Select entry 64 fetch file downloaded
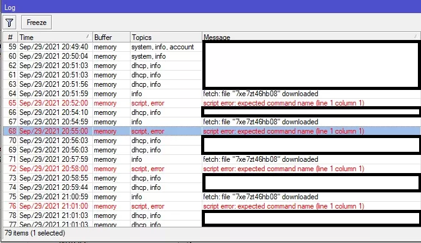421x243 pixels. pyautogui.click(x=212, y=94)
